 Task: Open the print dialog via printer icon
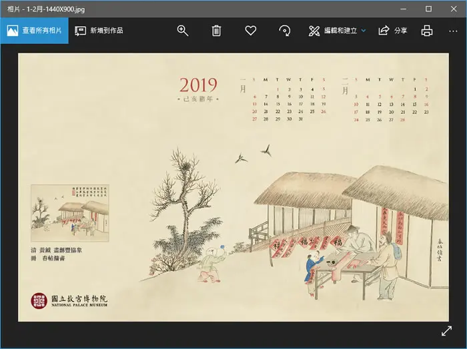[x=427, y=31]
